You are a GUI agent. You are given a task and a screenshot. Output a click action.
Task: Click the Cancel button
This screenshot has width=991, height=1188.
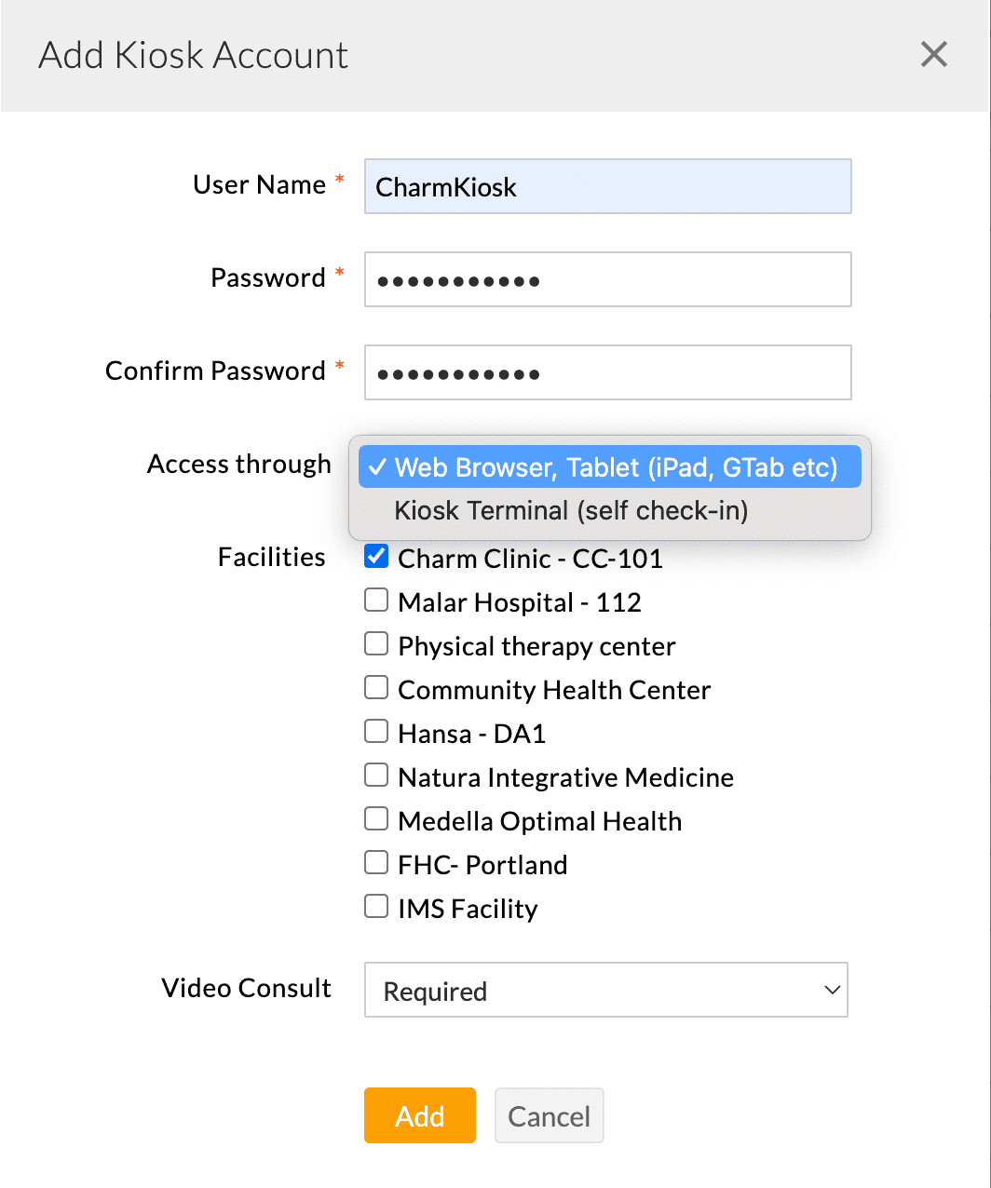point(549,1115)
